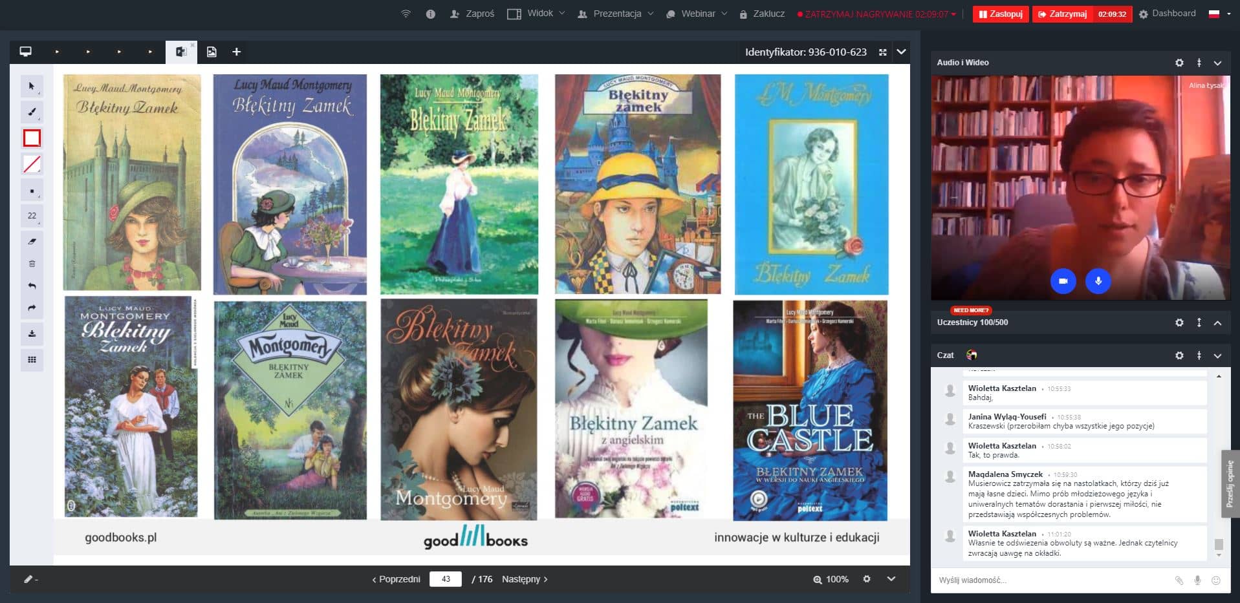Open the Webinar dropdown menu
This screenshot has width=1240, height=603.
coord(697,14)
